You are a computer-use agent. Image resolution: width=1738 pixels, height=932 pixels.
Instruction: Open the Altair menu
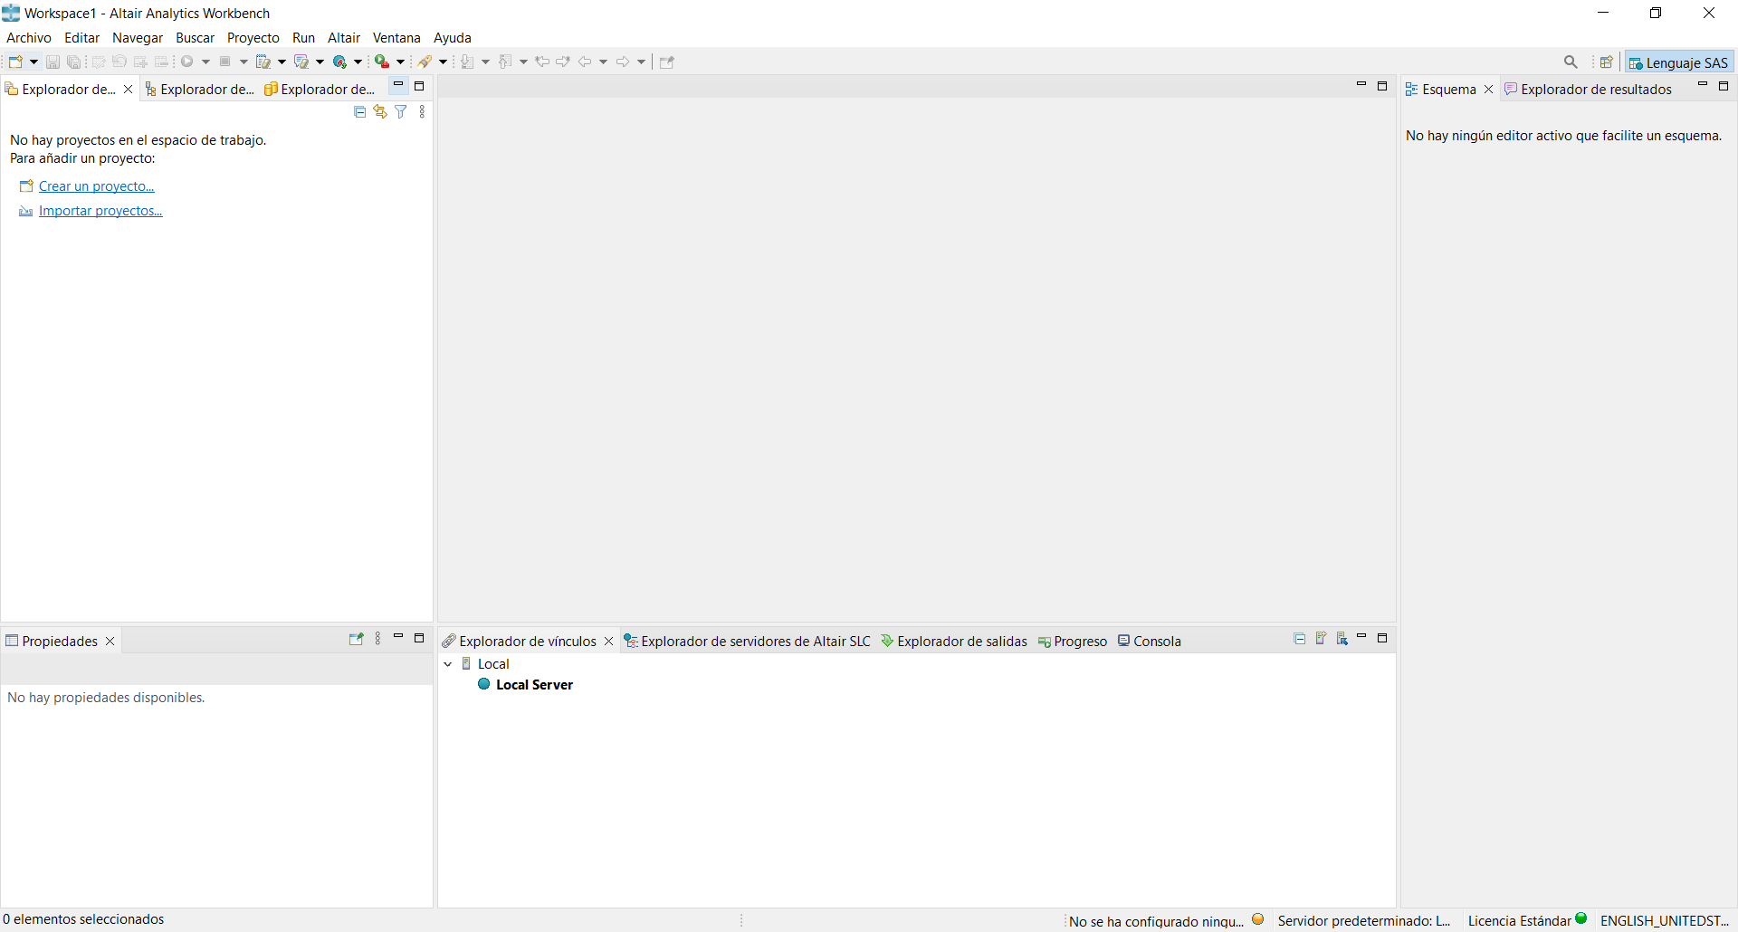coord(344,38)
